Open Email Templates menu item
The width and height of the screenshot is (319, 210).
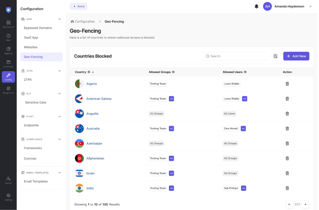pyautogui.click(x=36, y=181)
